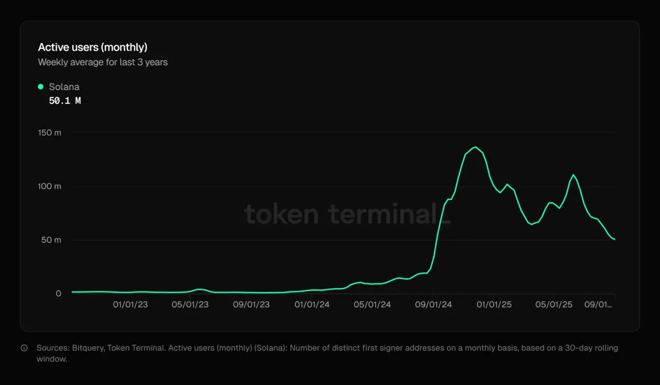Click the Active users (monthly) chart title

click(92, 47)
